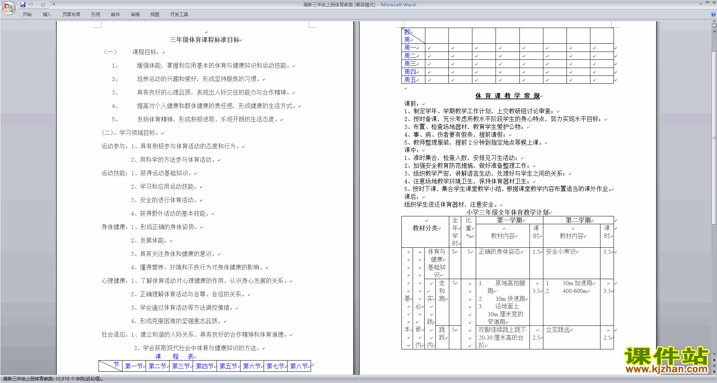Click the 第五节 table cell

click(x=229, y=366)
